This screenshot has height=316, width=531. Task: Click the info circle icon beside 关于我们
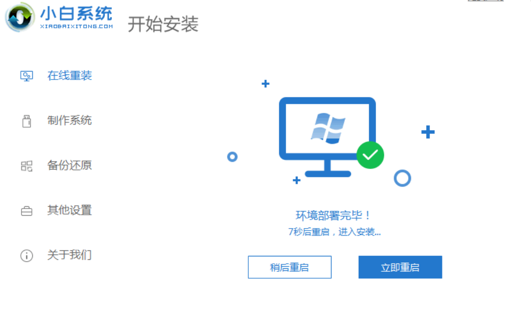(26, 255)
